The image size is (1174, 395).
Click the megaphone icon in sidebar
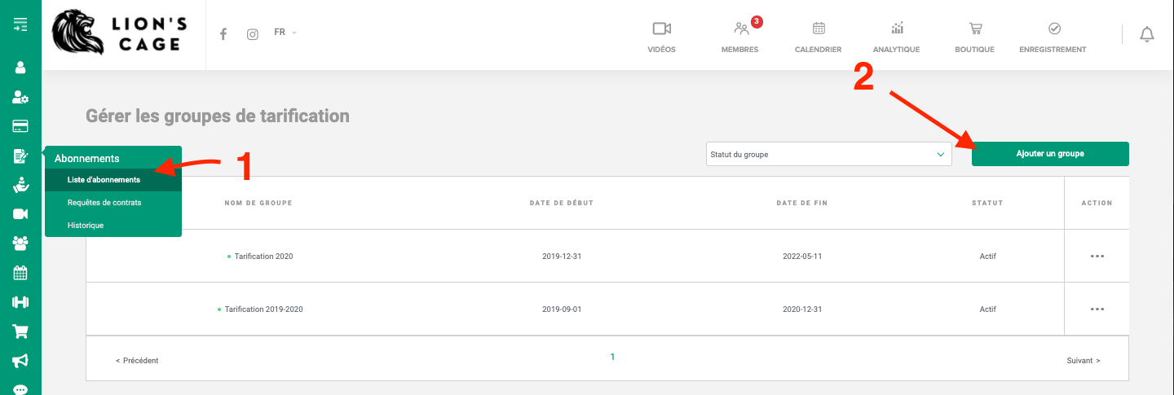tap(20, 360)
